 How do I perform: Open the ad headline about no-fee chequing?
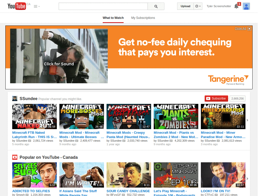click(175, 47)
